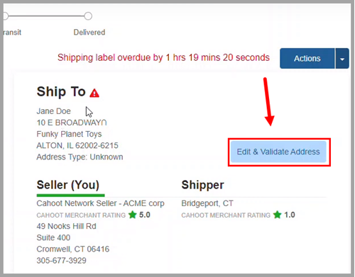Click the overdue shipping label warning text
355x277 pixels.
163,57
